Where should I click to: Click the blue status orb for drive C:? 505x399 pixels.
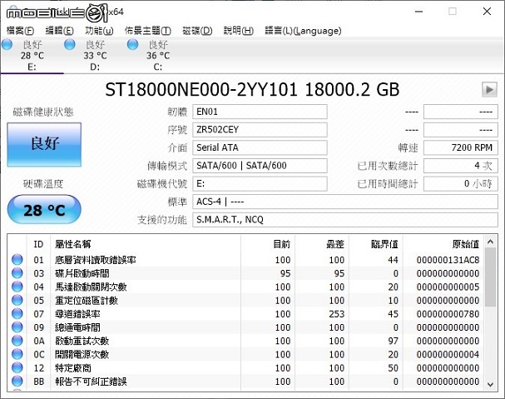(x=132, y=44)
